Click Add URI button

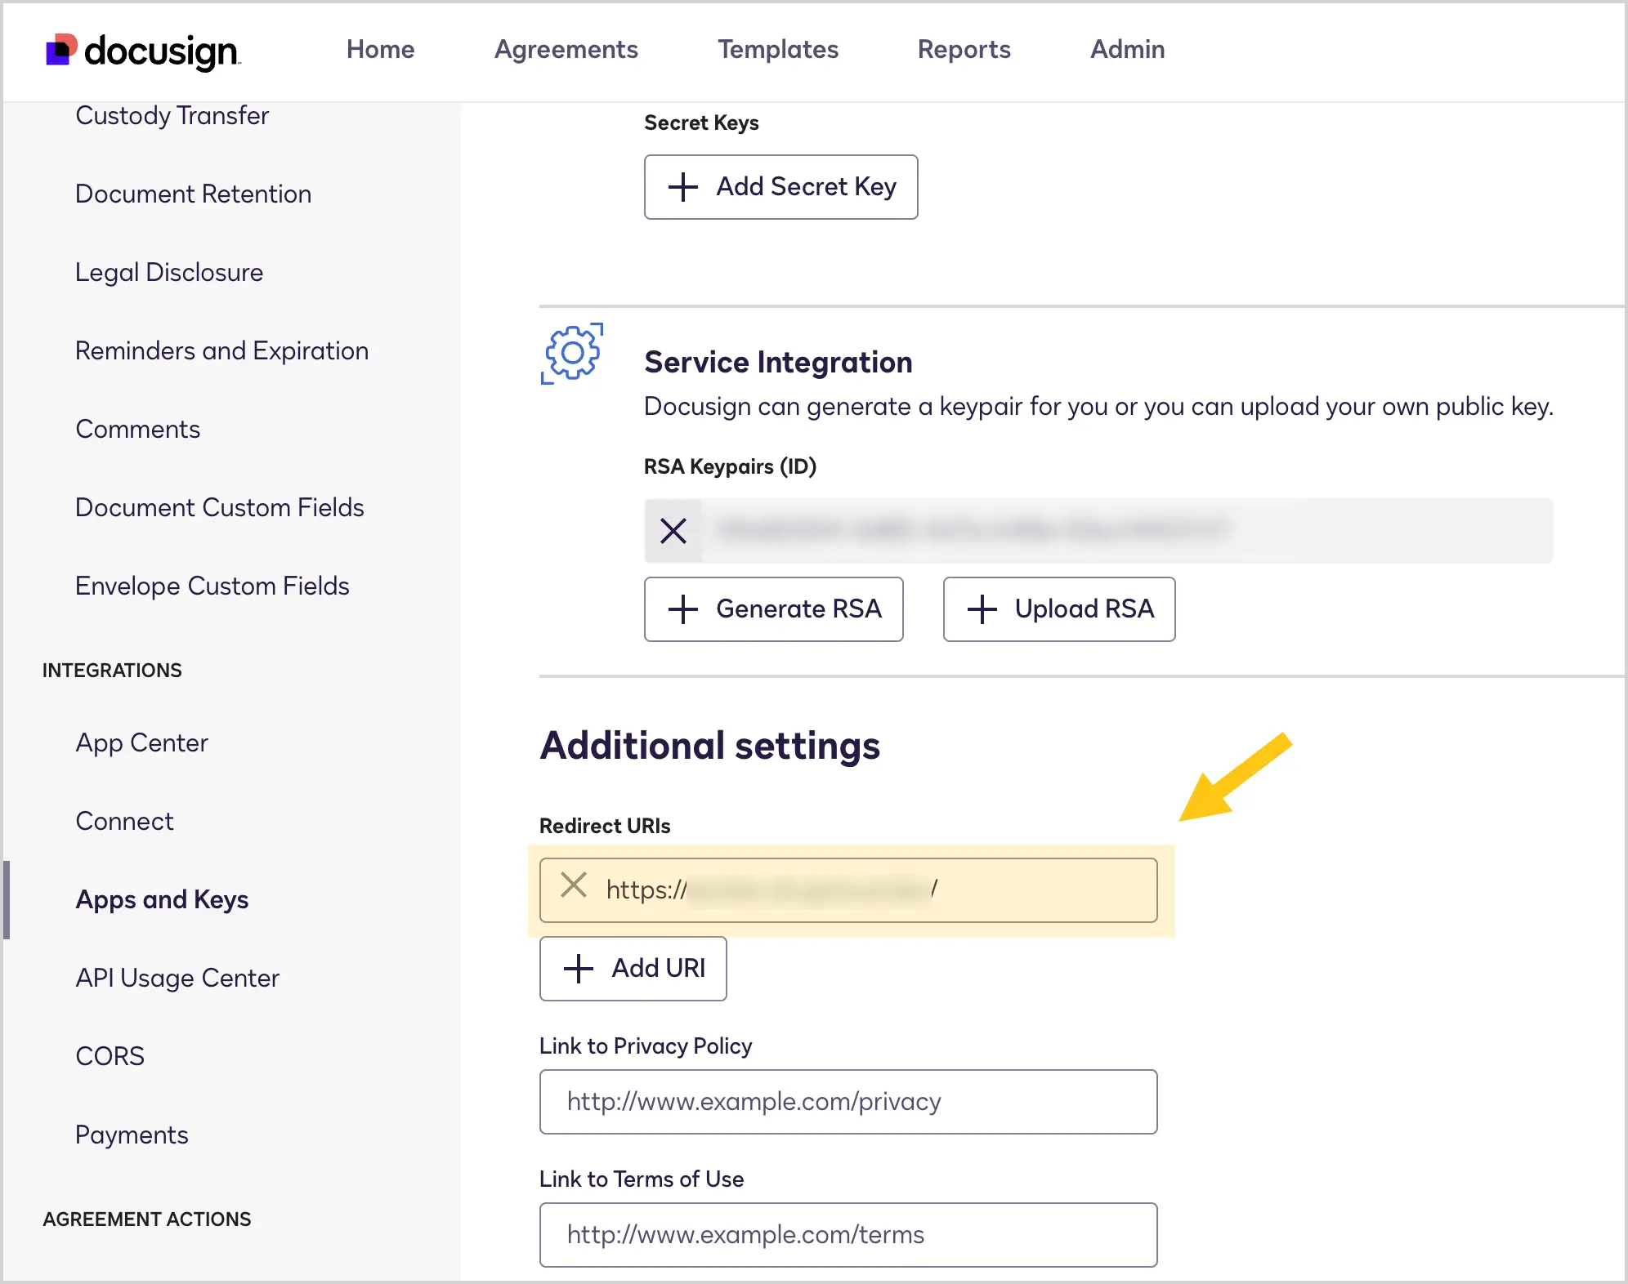633,969
